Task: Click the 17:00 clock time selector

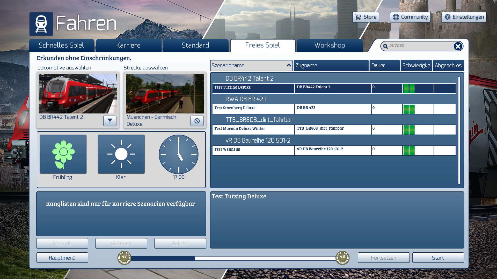Action: 179,154
